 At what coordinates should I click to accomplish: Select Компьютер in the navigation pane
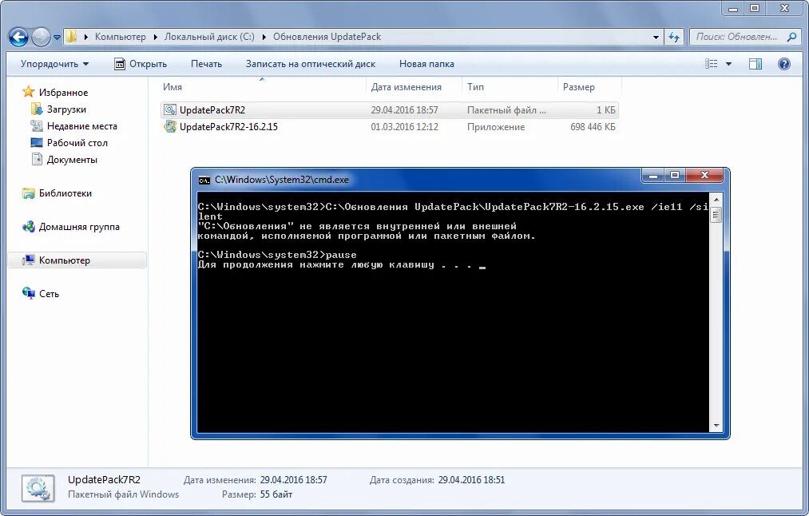click(x=65, y=260)
